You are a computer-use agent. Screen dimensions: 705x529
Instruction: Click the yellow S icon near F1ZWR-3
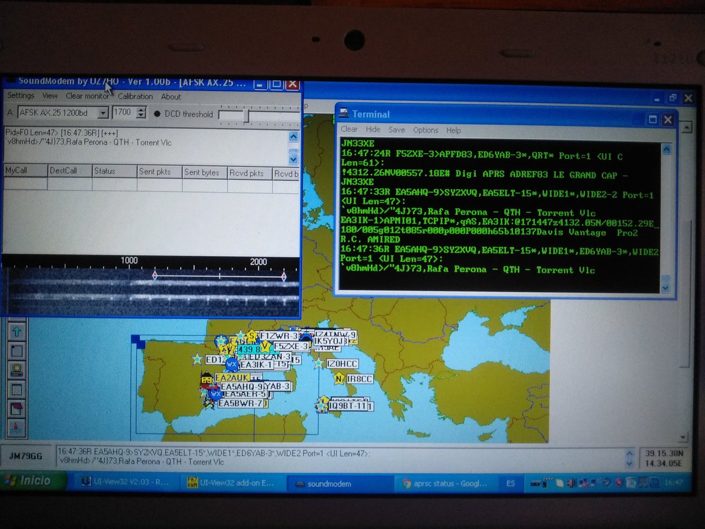251,336
